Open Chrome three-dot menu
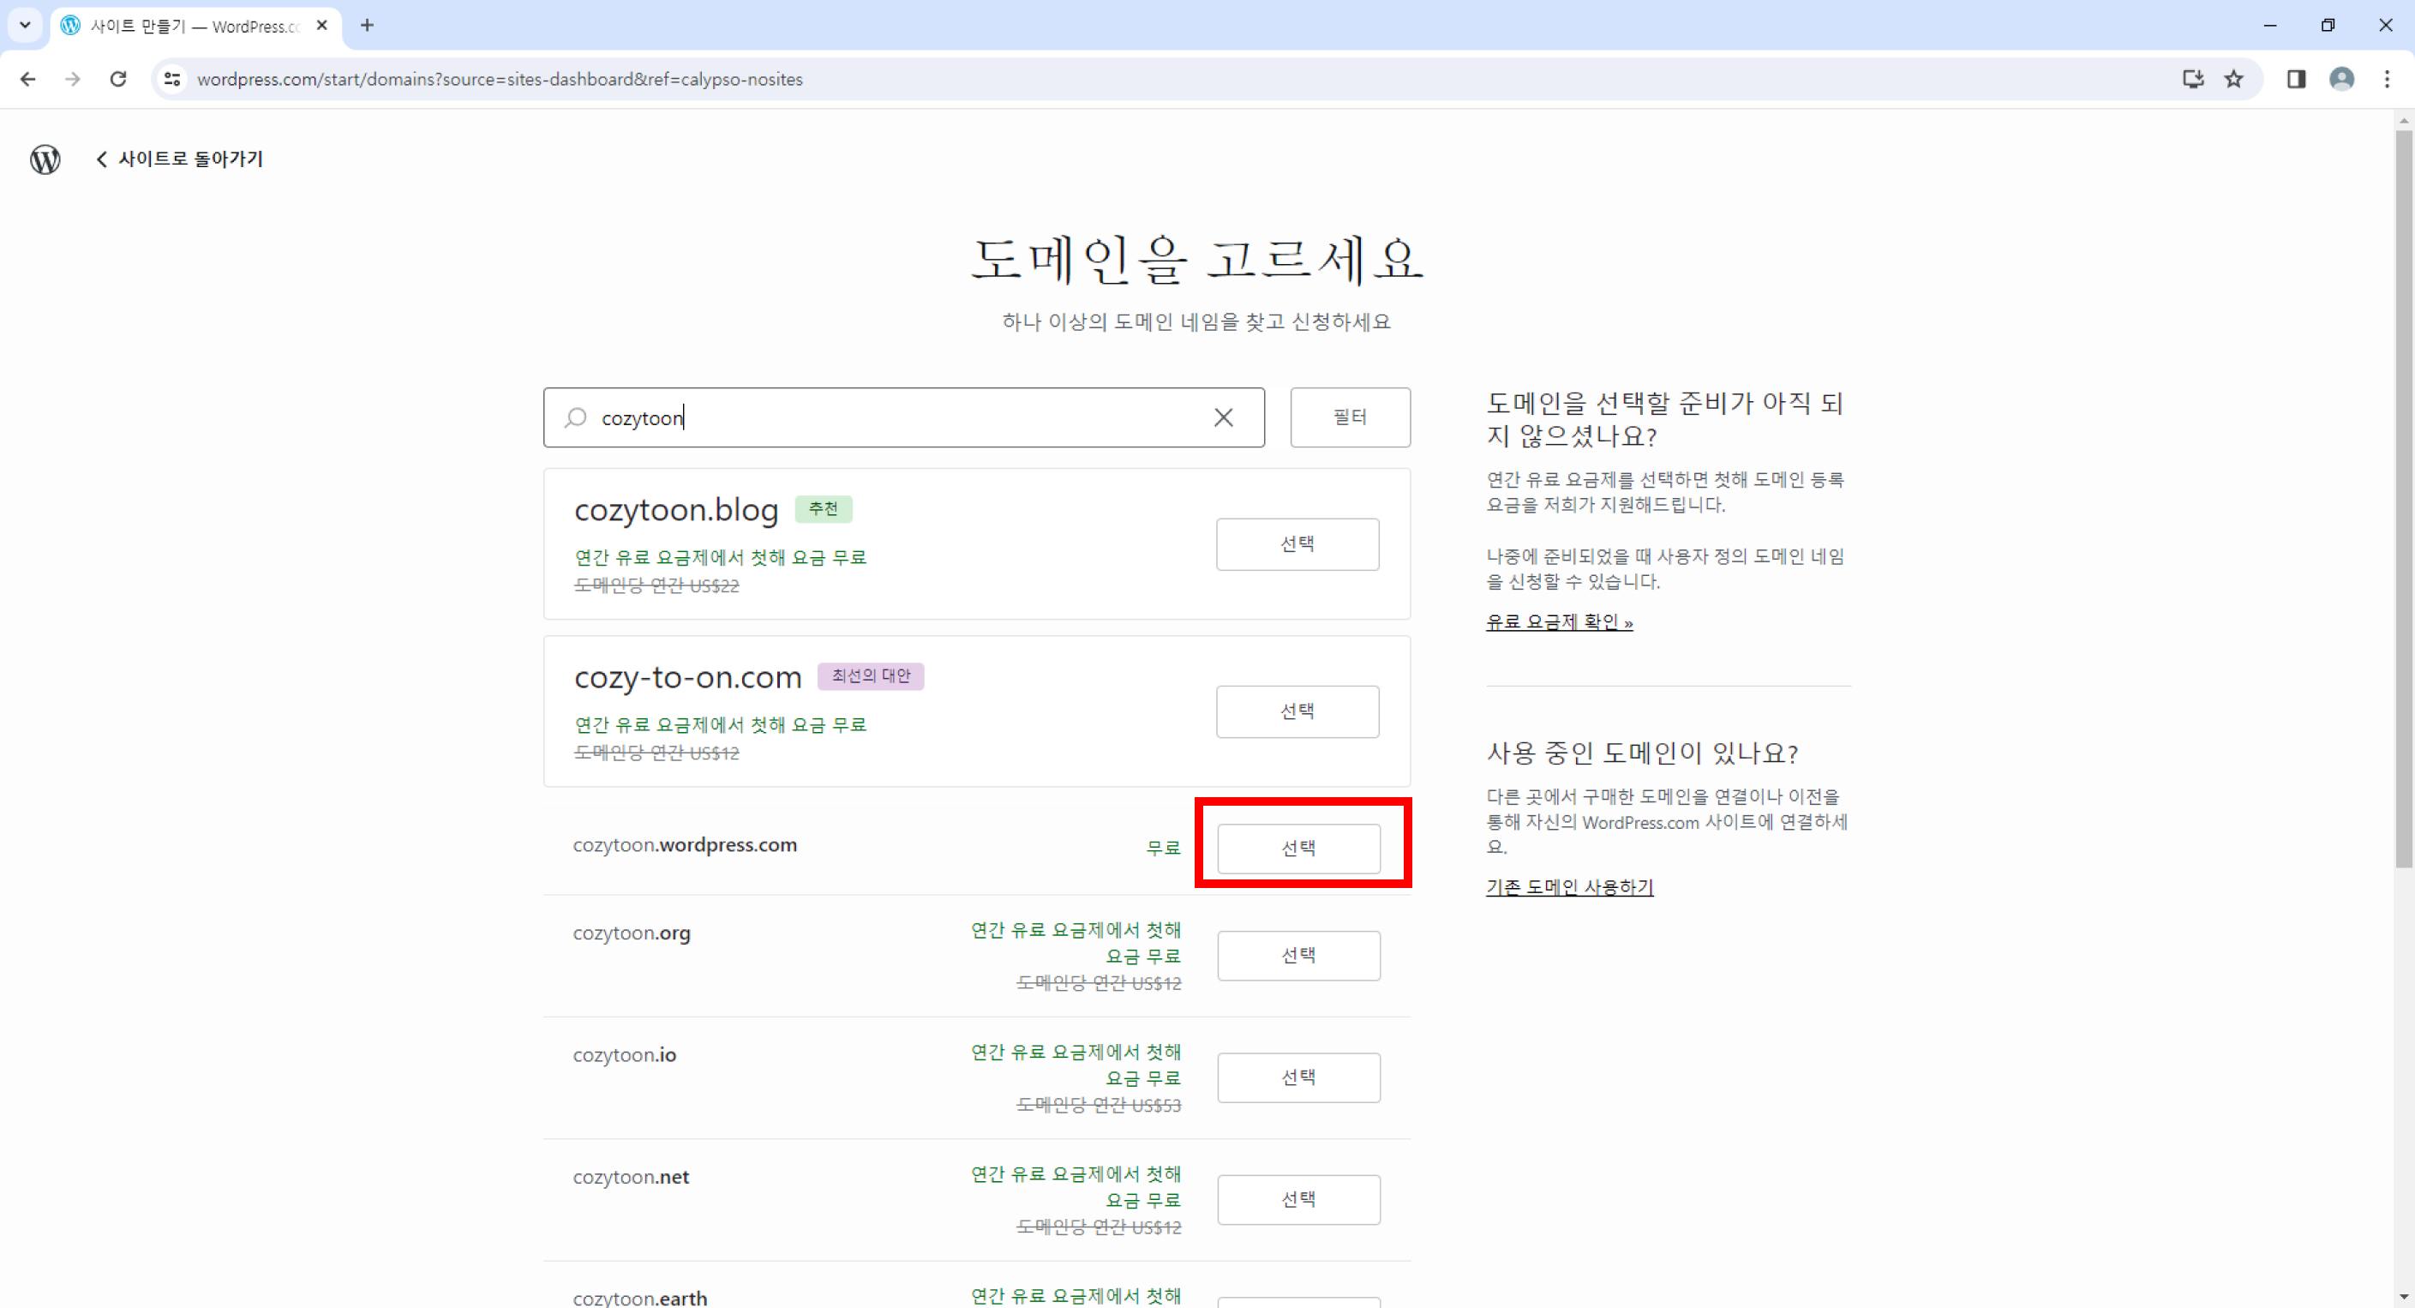 [2387, 79]
